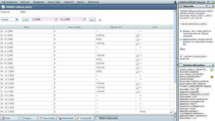The height and width of the screenshot is (121, 215).
Task: Go to previous month button
Action: 26,19
